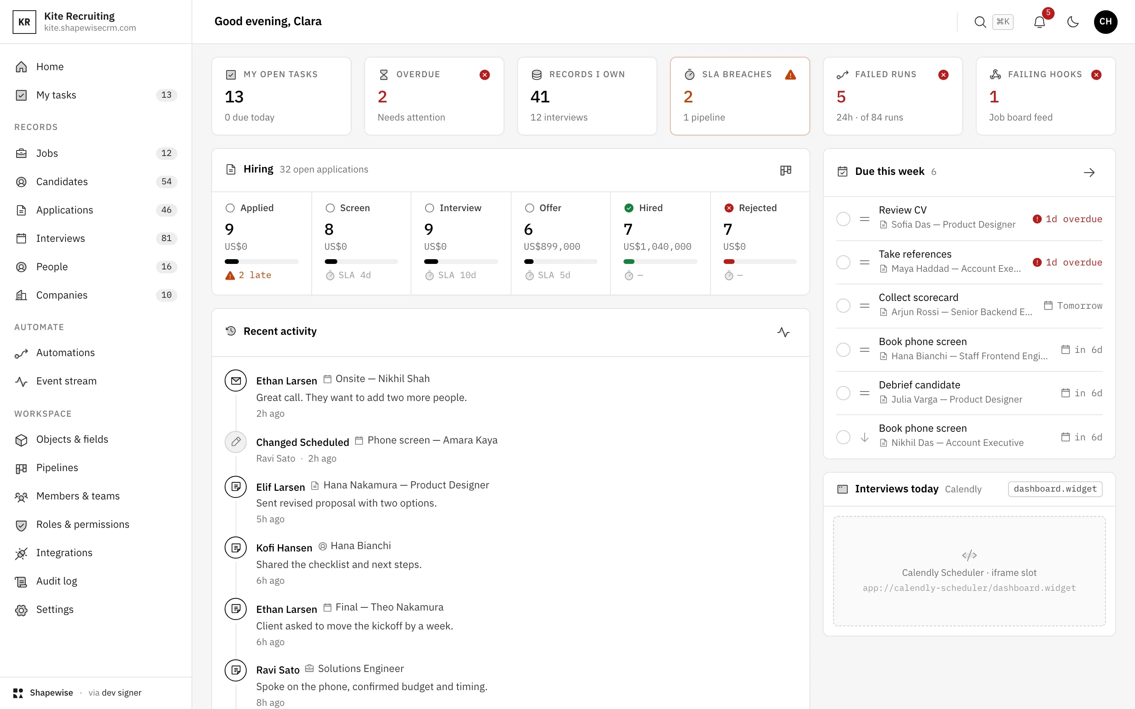Click red error icon on Overdue card

coord(484,74)
